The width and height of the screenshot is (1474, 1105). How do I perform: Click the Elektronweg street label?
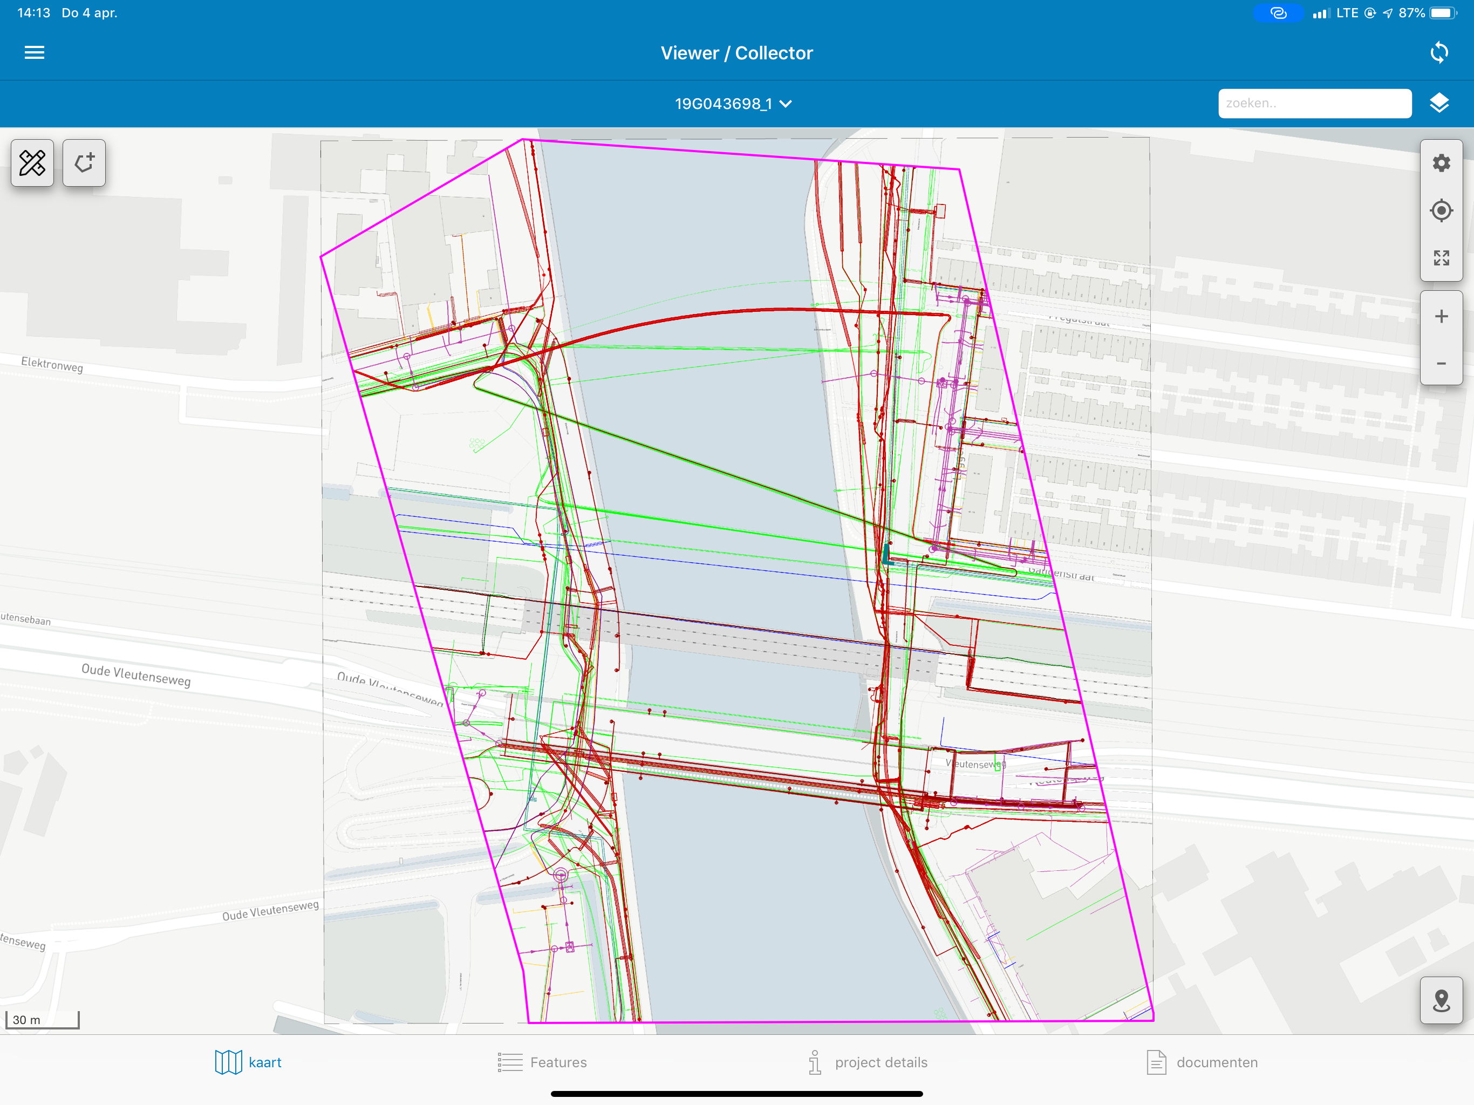pos(52,365)
